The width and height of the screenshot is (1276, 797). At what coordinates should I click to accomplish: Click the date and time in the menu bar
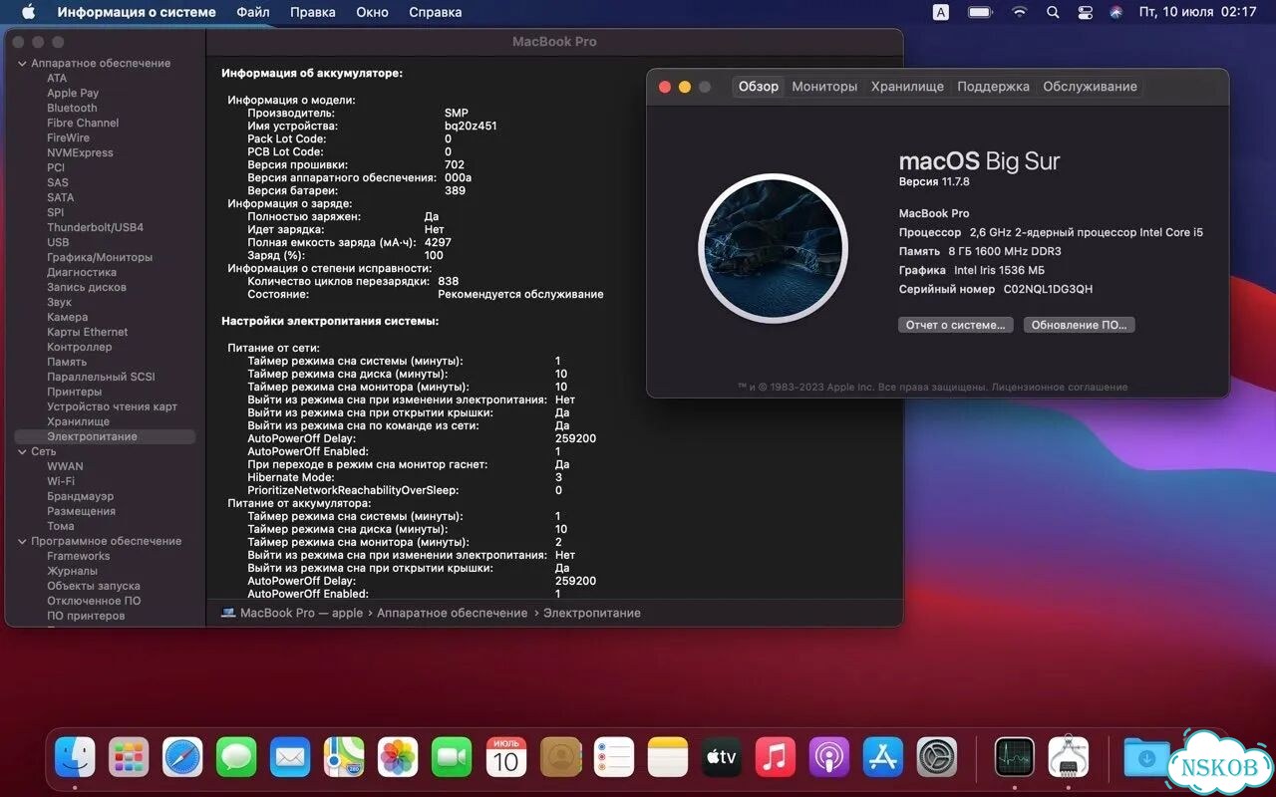(x=1197, y=12)
